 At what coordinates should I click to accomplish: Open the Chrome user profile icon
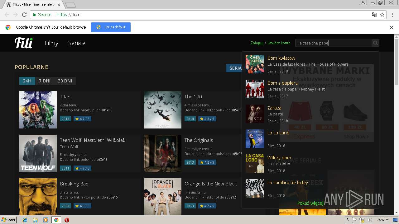click(363, 3)
